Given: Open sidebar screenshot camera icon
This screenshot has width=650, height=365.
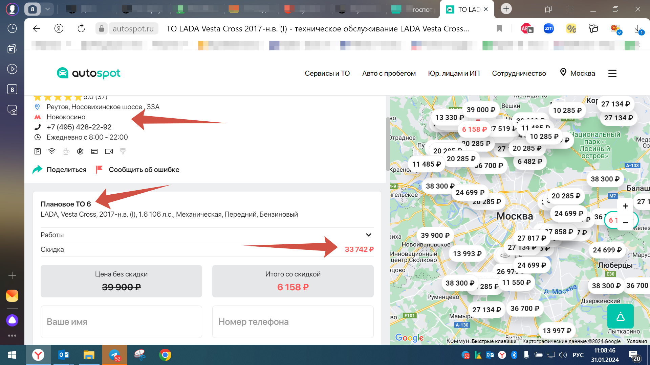Looking at the screenshot, I should pos(12,110).
